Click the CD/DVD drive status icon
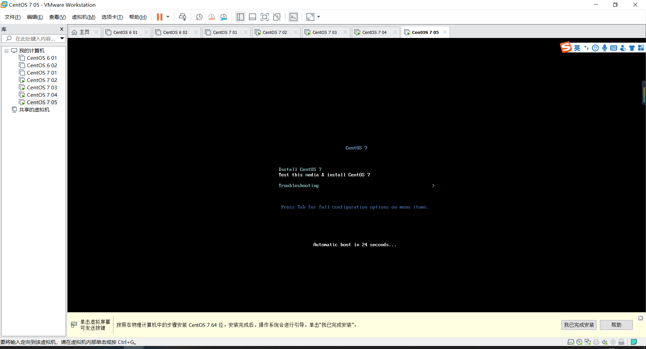 (x=579, y=342)
